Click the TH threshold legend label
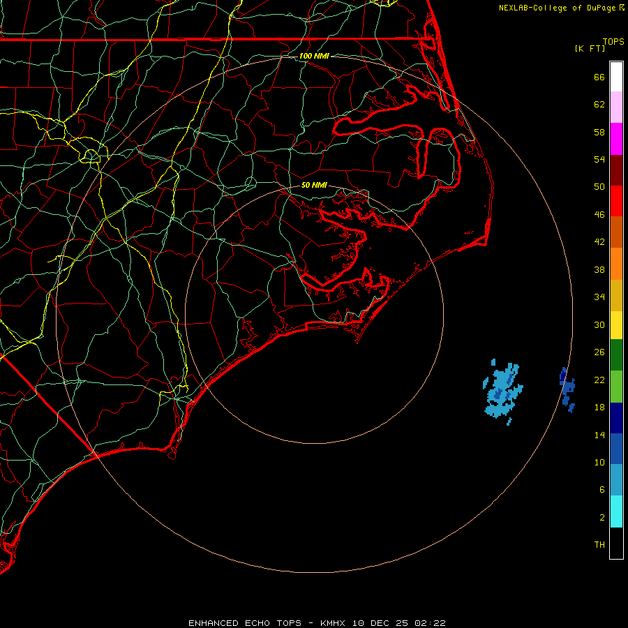Screen dimensions: 628x628 (x=599, y=545)
